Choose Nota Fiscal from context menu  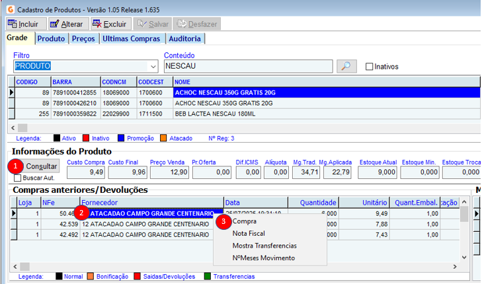click(x=249, y=233)
